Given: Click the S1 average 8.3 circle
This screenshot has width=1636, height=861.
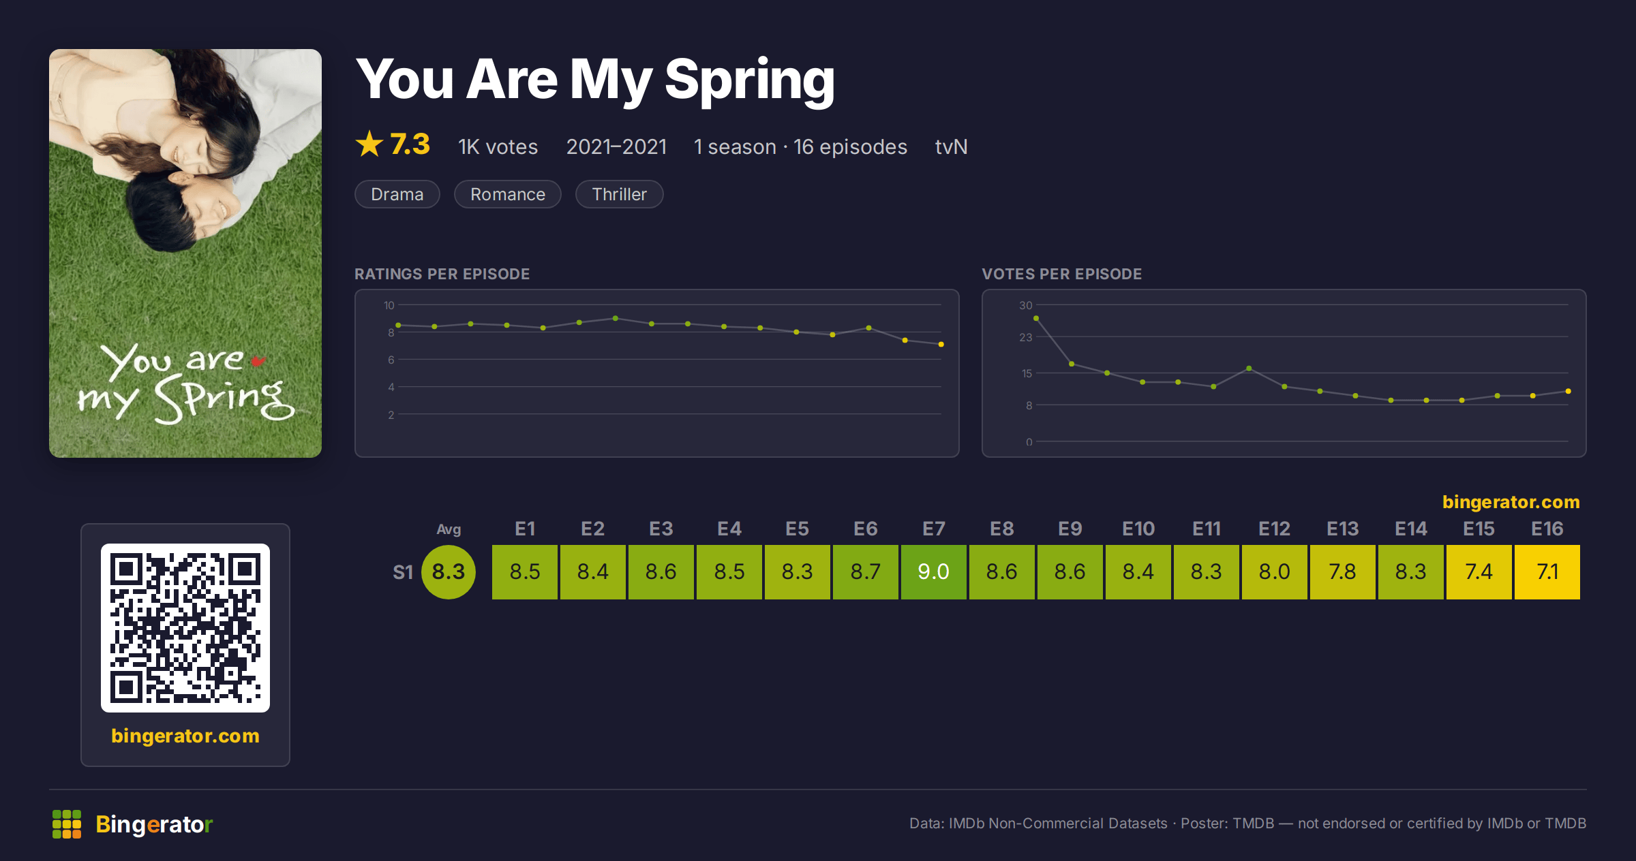Looking at the screenshot, I should tap(449, 572).
